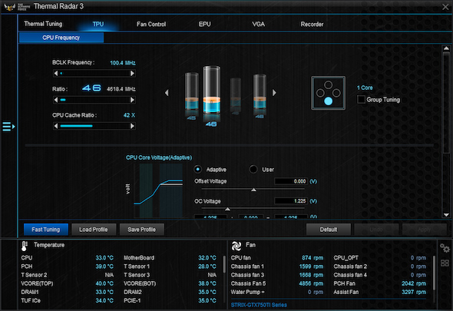Select the dimmed third core cylinder
Viewport: 453px width, 311px height.
pyautogui.click(x=236, y=93)
